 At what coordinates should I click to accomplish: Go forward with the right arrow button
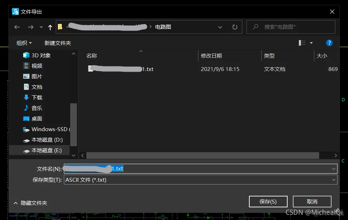pyautogui.click(x=31, y=27)
